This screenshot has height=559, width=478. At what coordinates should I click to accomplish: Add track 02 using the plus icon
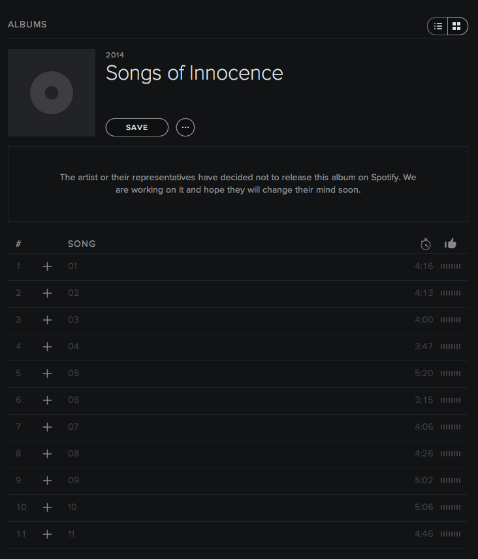(47, 293)
